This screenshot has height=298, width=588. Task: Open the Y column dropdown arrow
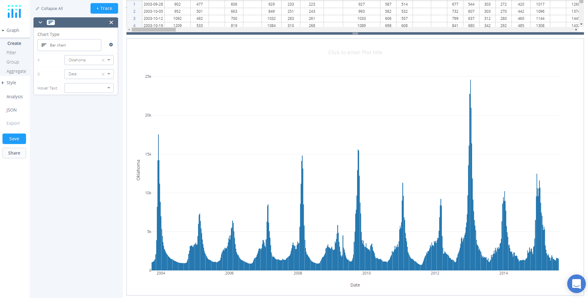(109, 60)
